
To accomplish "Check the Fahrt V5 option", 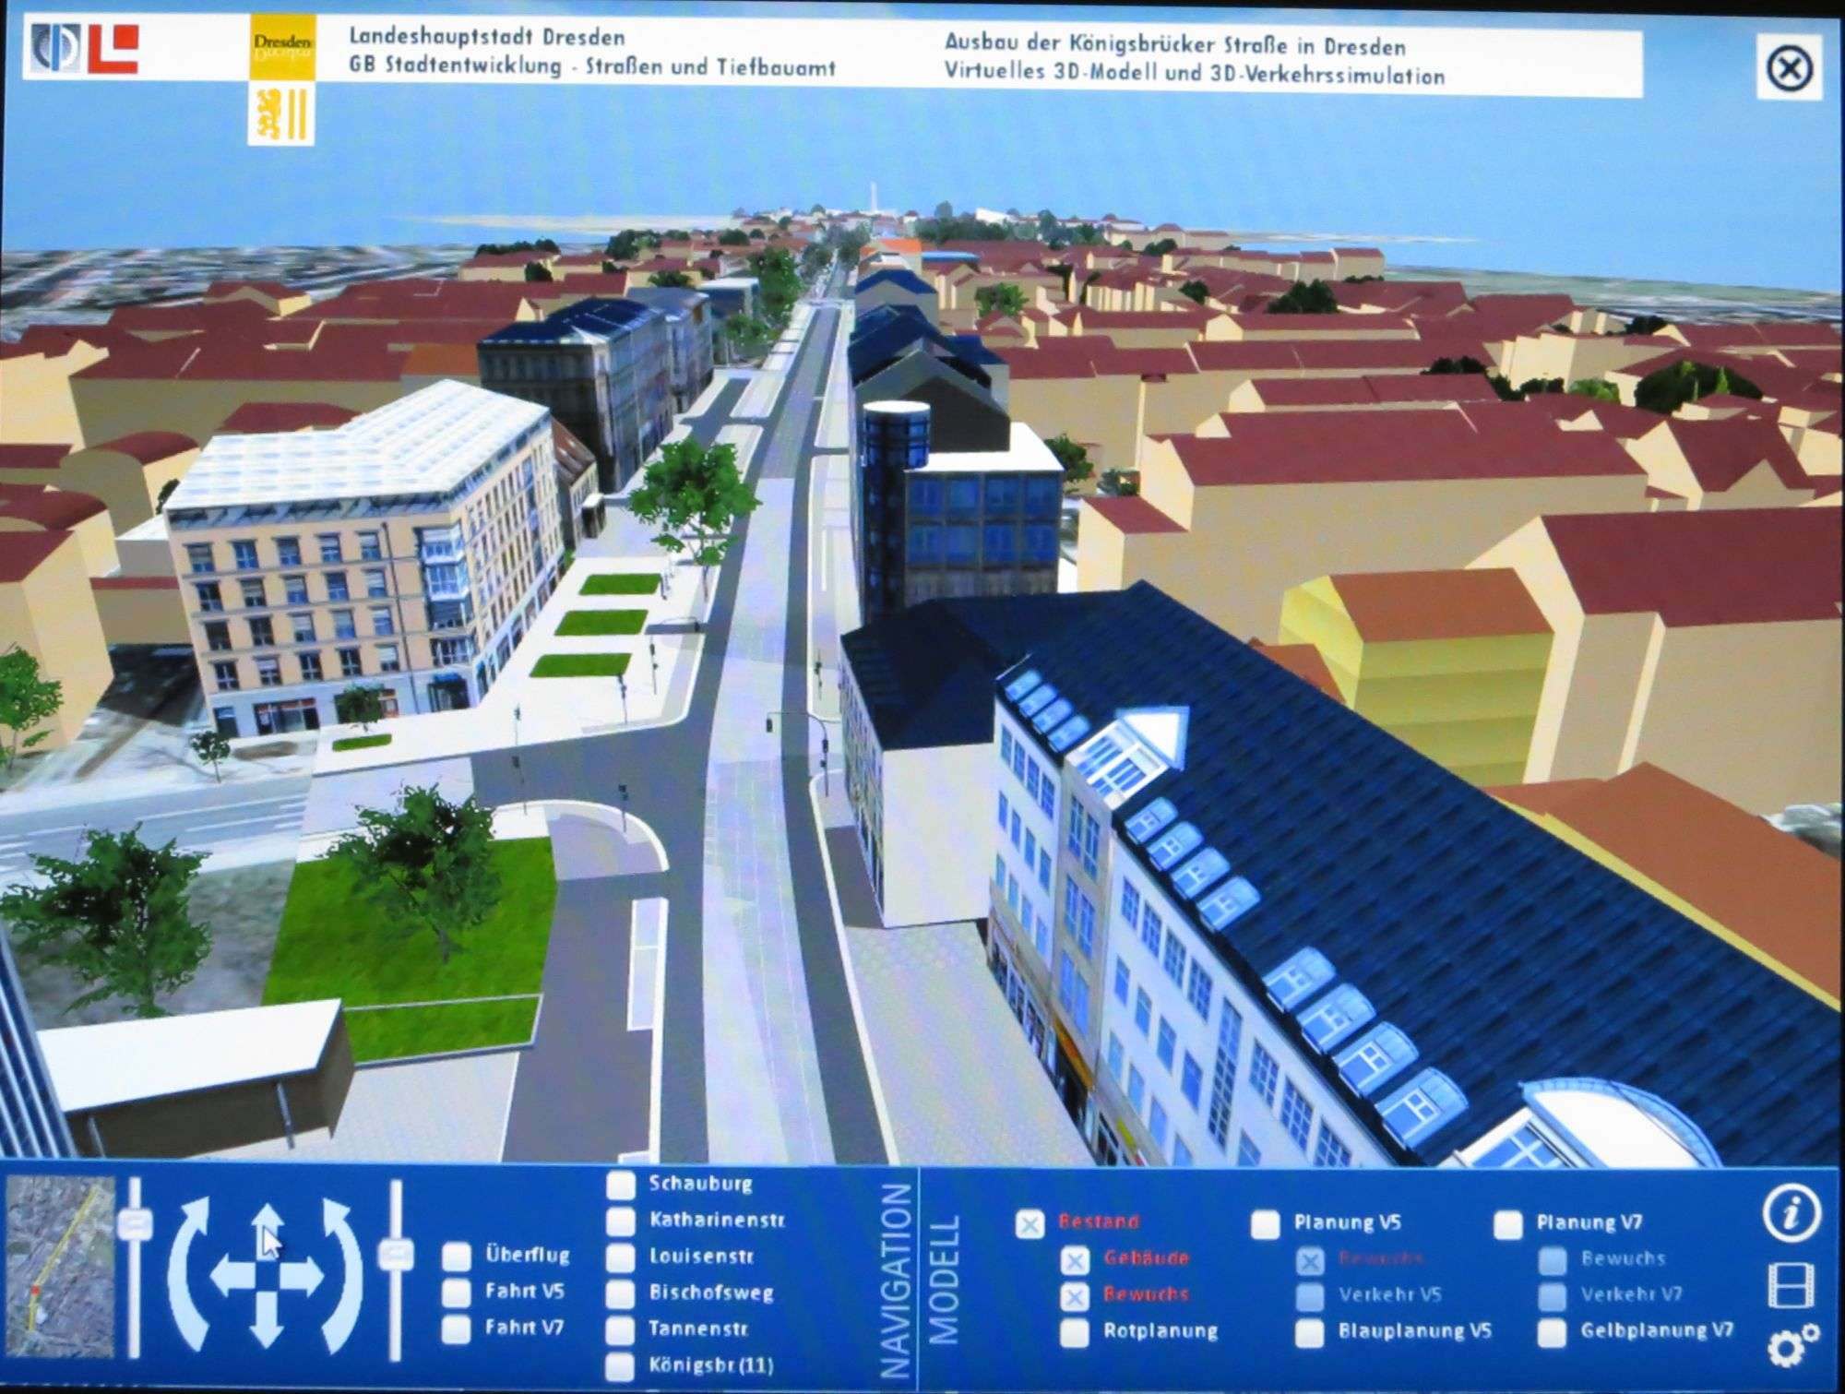I will point(456,1293).
